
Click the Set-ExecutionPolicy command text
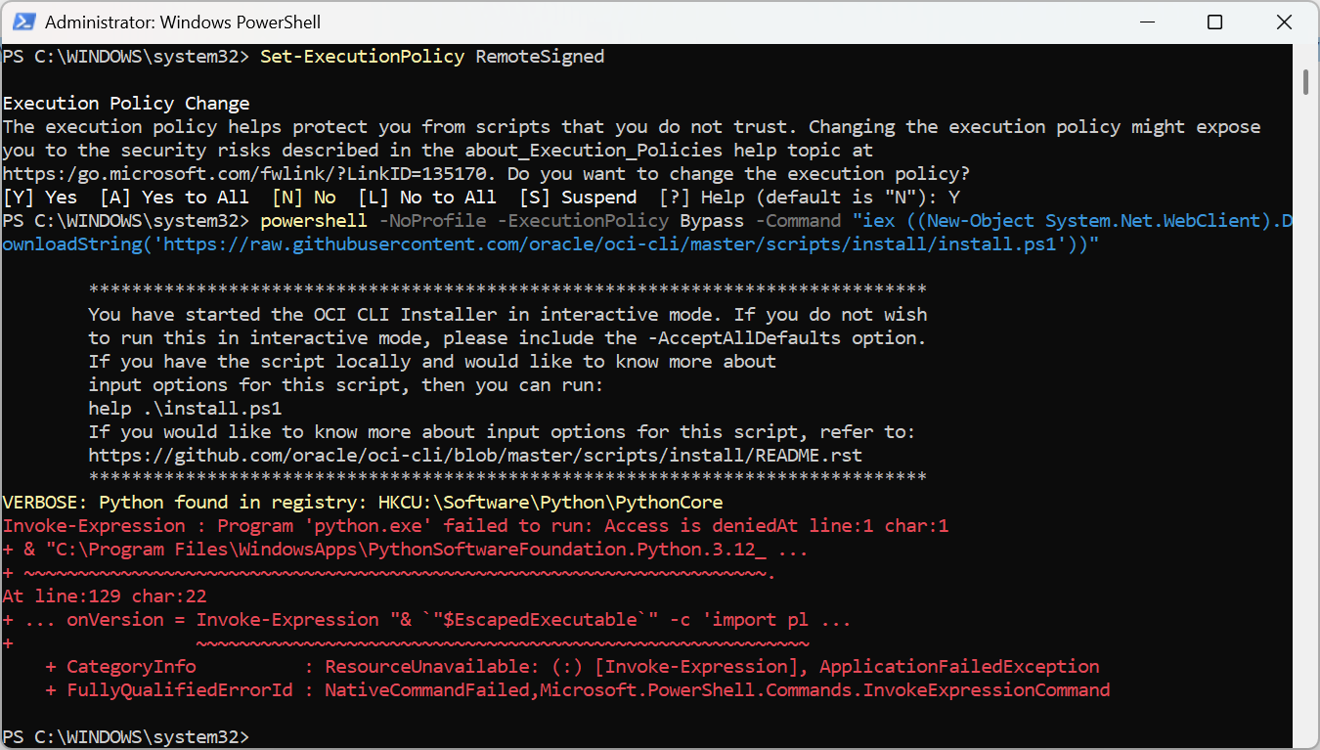pyautogui.click(x=362, y=57)
